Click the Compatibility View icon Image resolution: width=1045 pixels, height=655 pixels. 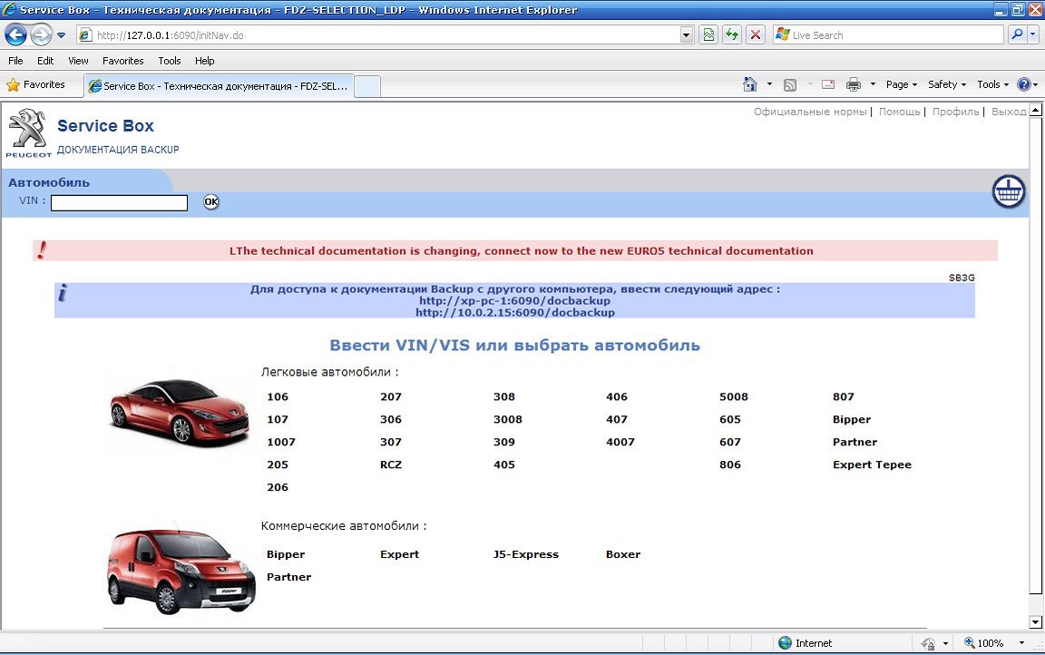click(x=708, y=35)
